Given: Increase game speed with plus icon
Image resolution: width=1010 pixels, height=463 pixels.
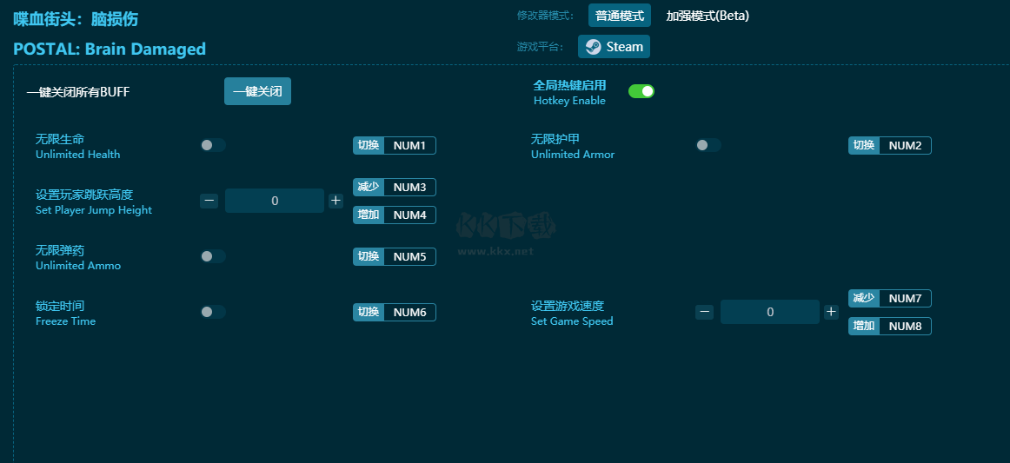Looking at the screenshot, I should click(x=831, y=313).
